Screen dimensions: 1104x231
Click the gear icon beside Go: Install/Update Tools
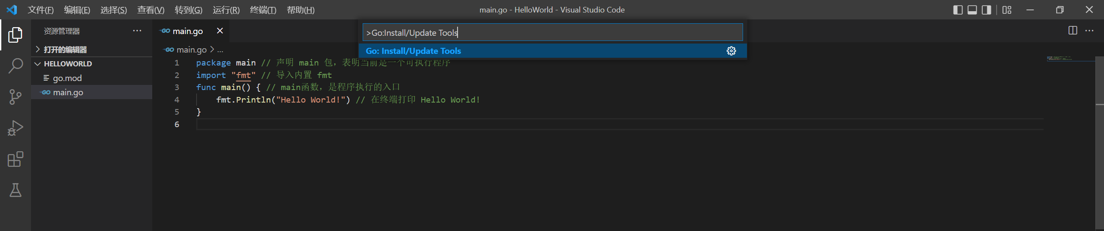(x=731, y=51)
